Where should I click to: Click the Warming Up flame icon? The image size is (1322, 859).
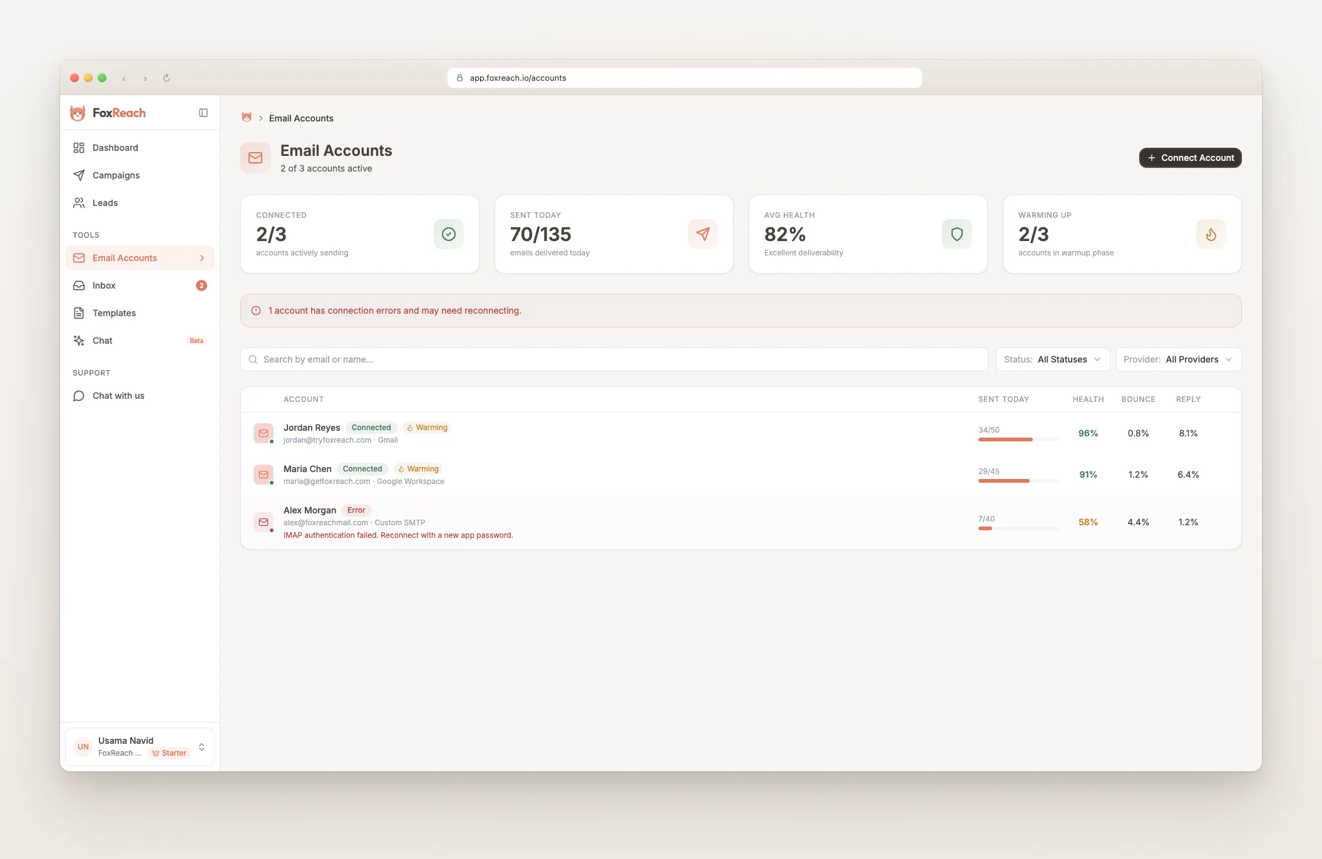(1211, 234)
